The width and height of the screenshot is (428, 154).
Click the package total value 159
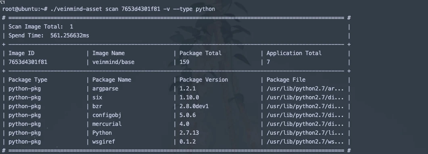[x=184, y=62]
